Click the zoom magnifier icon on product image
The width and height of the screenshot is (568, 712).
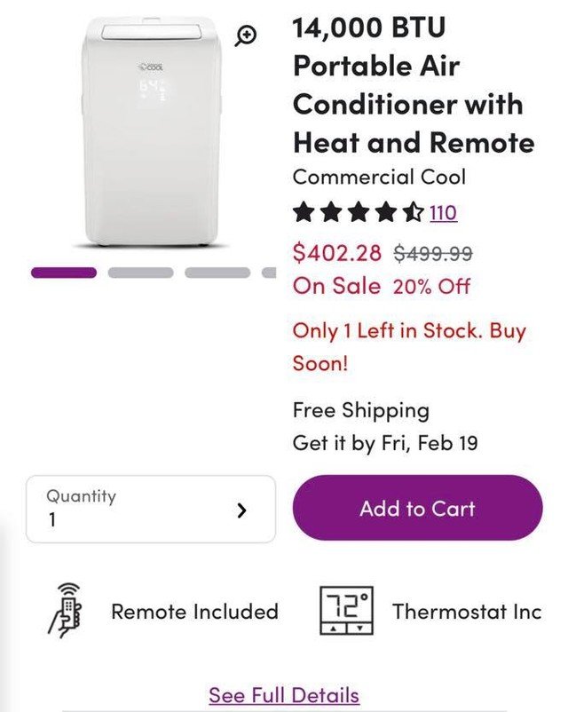click(x=246, y=36)
